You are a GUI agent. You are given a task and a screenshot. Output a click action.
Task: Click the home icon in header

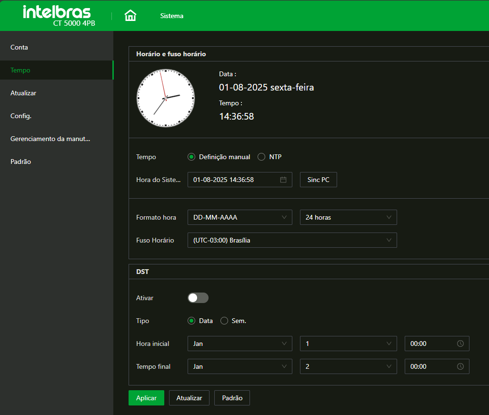[x=130, y=16]
